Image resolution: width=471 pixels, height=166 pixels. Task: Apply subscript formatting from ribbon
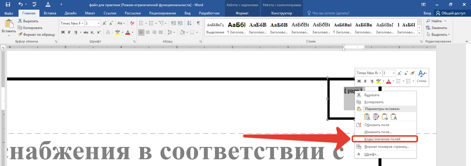[92, 32]
